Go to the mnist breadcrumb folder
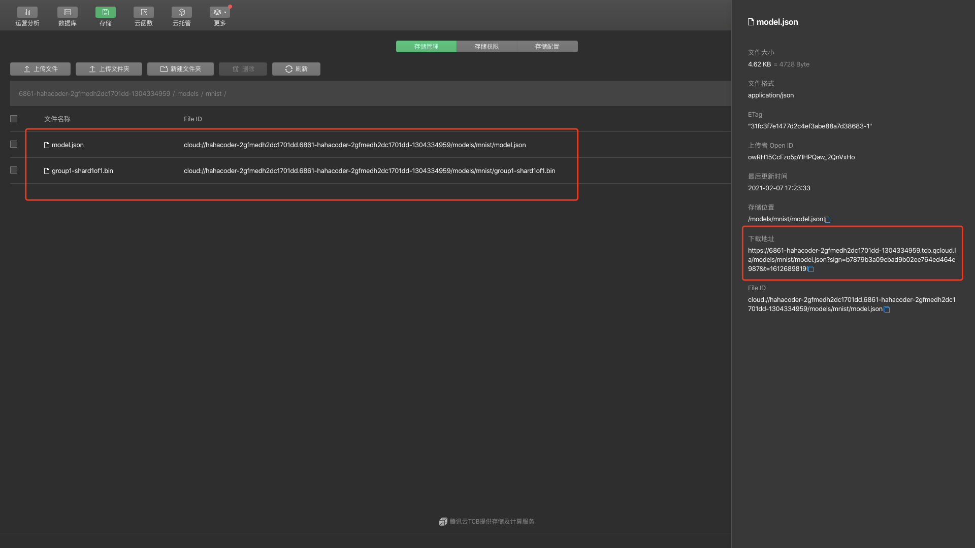975x548 pixels. point(213,94)
